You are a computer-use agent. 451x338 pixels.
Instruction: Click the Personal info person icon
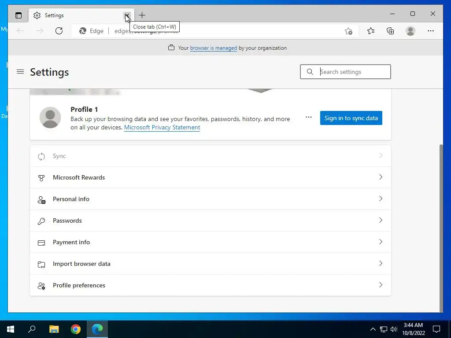41,200
